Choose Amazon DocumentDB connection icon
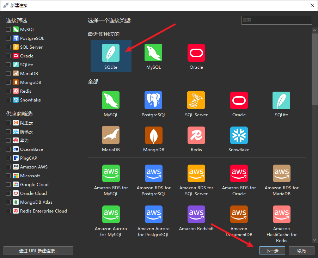This screenshot has width=318, height=258. (239, 214)
